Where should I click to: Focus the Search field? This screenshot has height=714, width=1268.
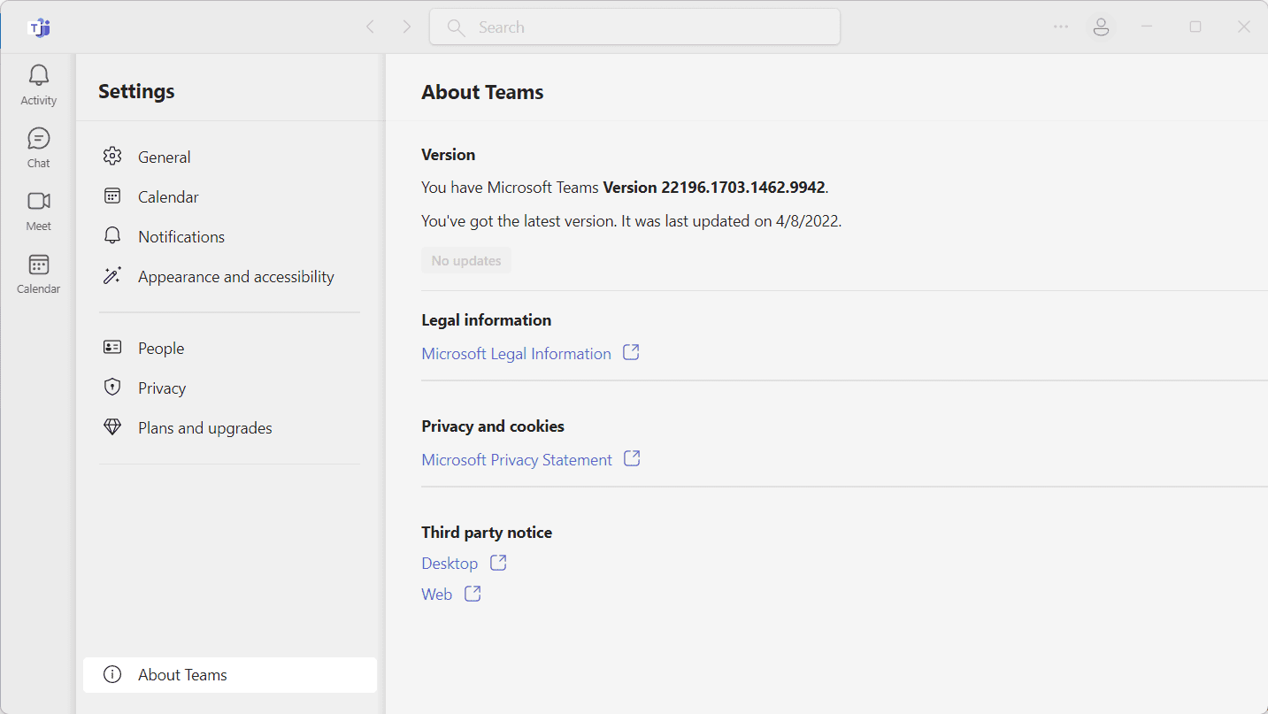click(x=634, y=27)
